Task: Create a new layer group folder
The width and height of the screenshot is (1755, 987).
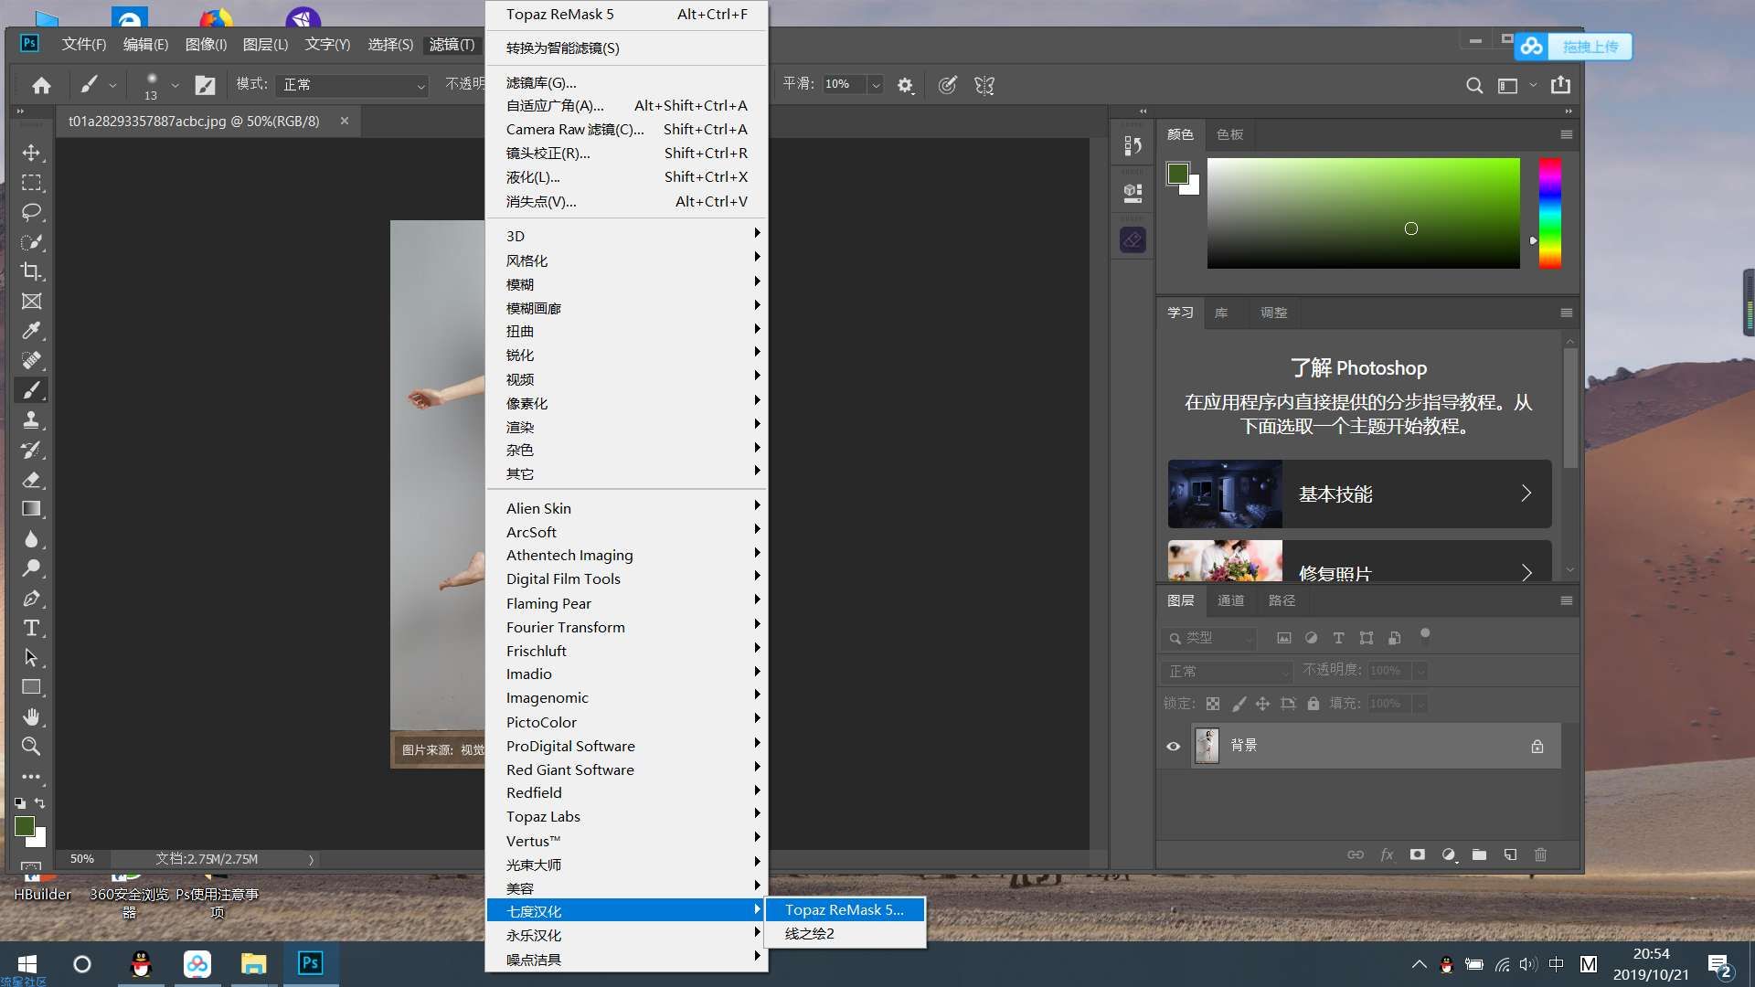Action: pos(1479,854)
